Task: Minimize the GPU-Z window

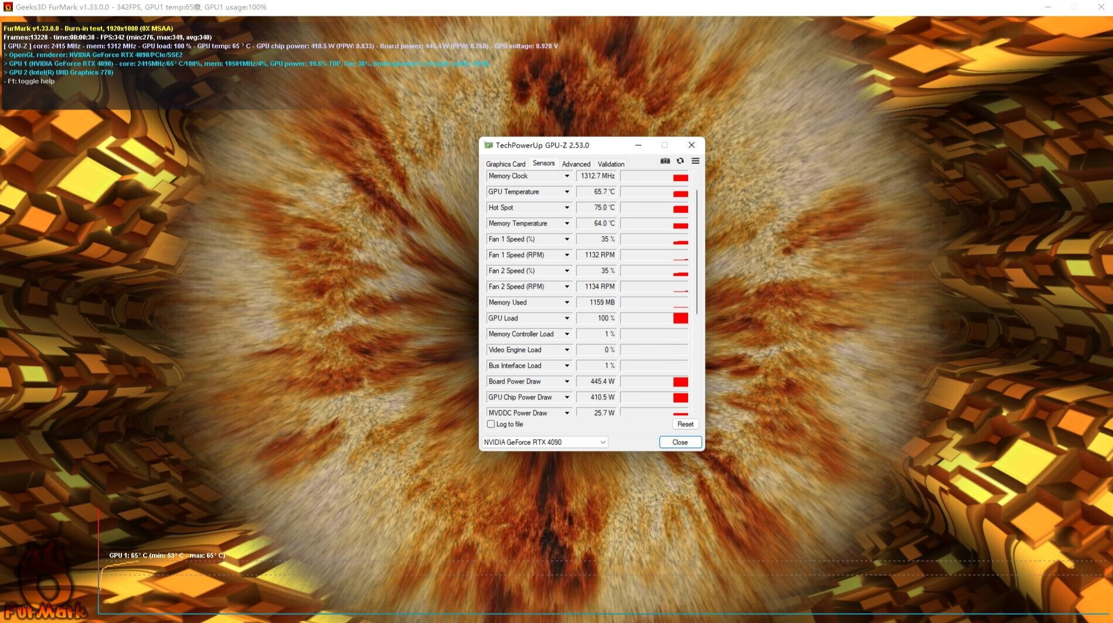Action: [638, 145]
